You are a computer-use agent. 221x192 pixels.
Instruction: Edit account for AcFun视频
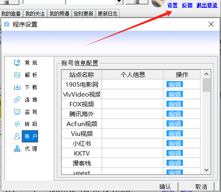click(x=175, y=124)
